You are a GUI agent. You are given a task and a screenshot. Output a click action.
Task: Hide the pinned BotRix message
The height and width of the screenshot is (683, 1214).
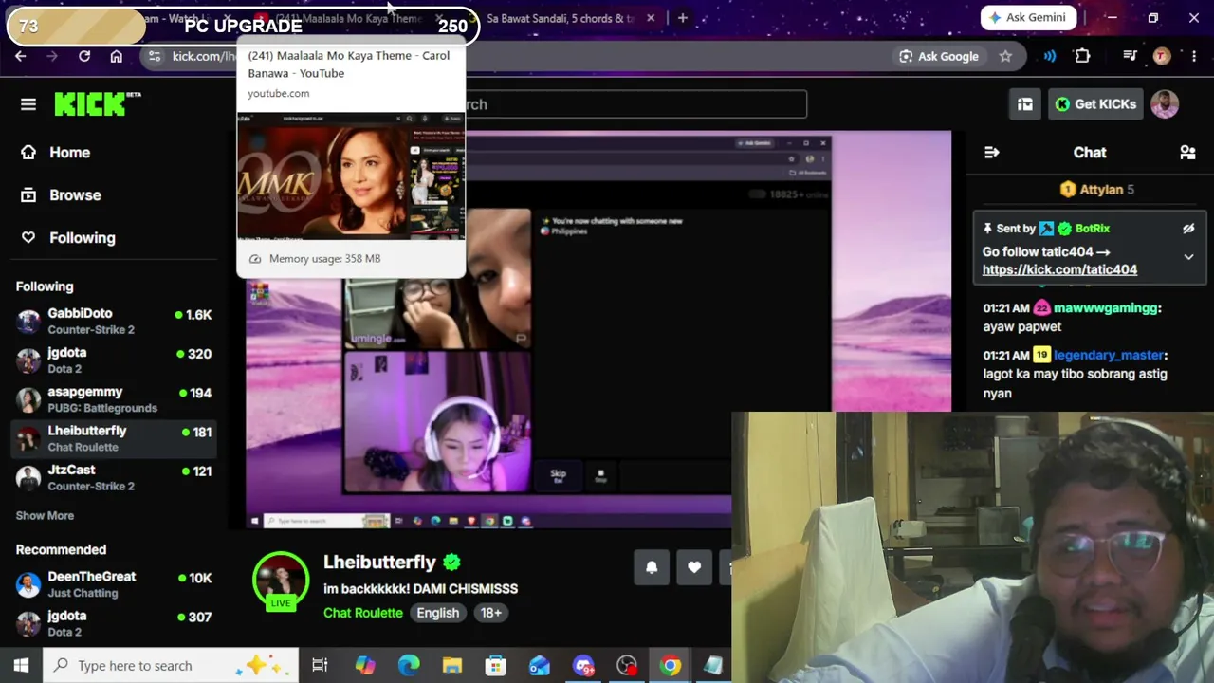coord(1188,229)
